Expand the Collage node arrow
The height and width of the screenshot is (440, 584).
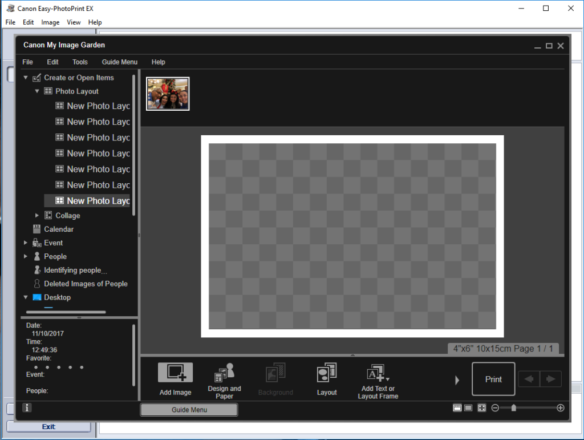pyautogui.click(x=37, y=215)
